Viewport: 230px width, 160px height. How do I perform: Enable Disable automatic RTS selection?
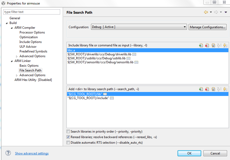(x=68, y=143)
